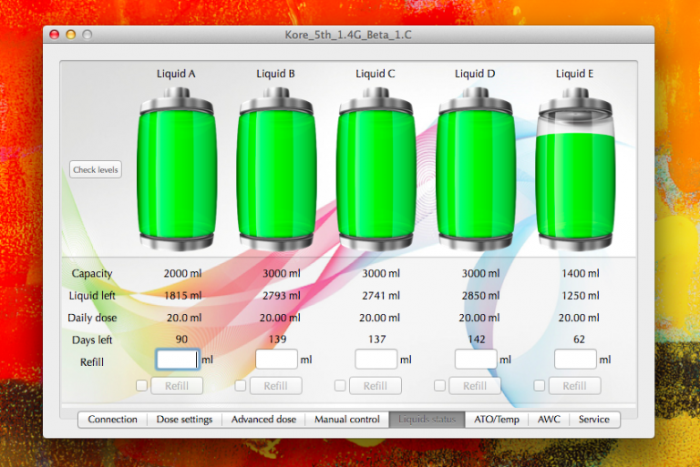
Task: Go to the Manual control tab
Action: point(346,420)
